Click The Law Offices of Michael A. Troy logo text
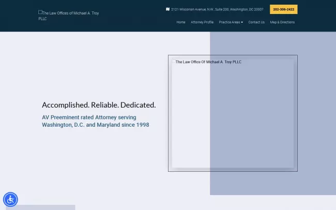Image resolution: width=336 pixels, height=210 pixels. [x=70, y=13]
